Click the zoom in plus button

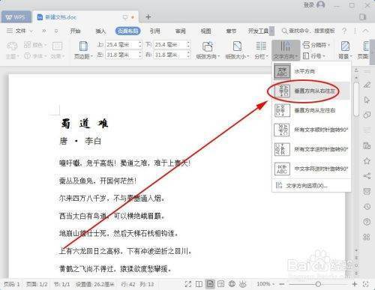(355, 284)
